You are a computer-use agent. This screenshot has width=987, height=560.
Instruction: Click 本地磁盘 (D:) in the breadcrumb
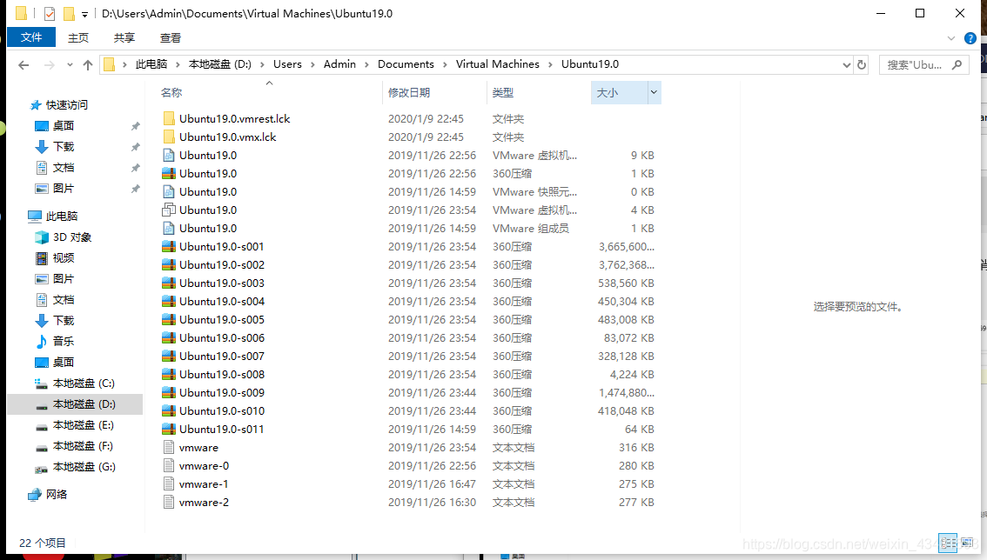(x=219, y=64)
